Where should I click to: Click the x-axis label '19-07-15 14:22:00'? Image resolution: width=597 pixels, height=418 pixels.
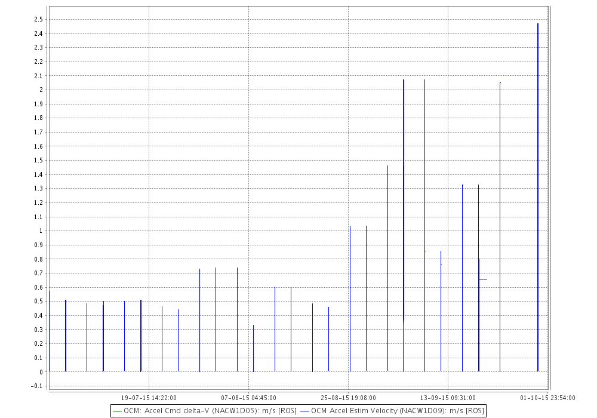coord(149,398)
